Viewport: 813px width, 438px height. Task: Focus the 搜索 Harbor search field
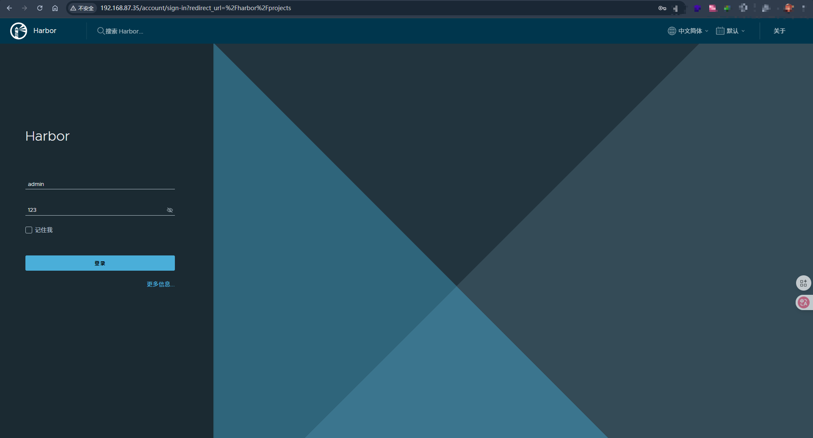click(124, 31)
